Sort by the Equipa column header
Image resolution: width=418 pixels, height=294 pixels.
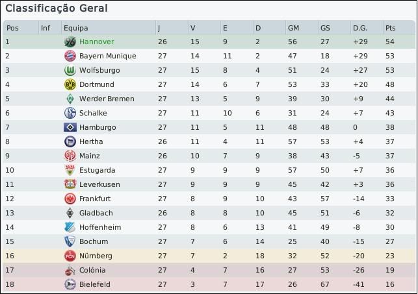pyautogui.click(x=75, y=28)
